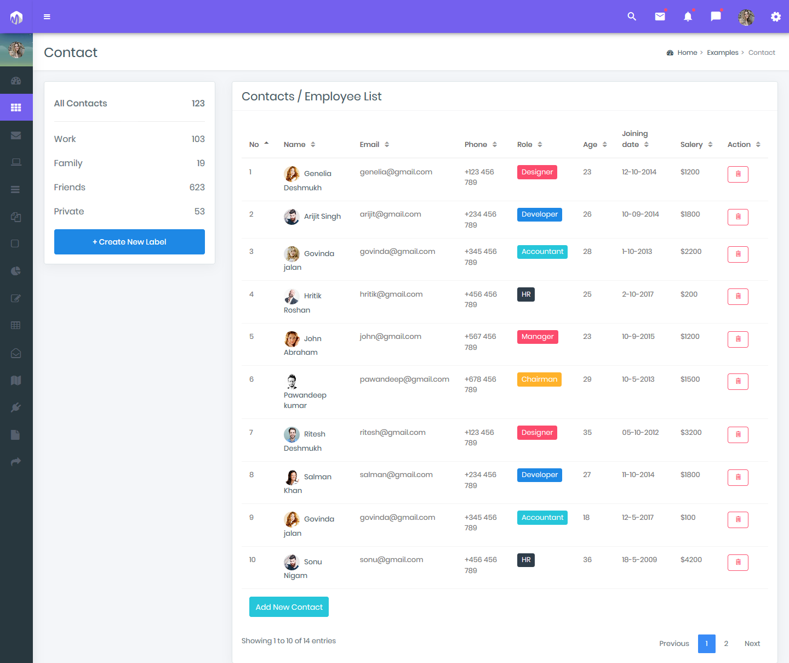Click the chat bubble icon with red badge
The height and width of the screenshot is (663, 789).
[715, 16]
